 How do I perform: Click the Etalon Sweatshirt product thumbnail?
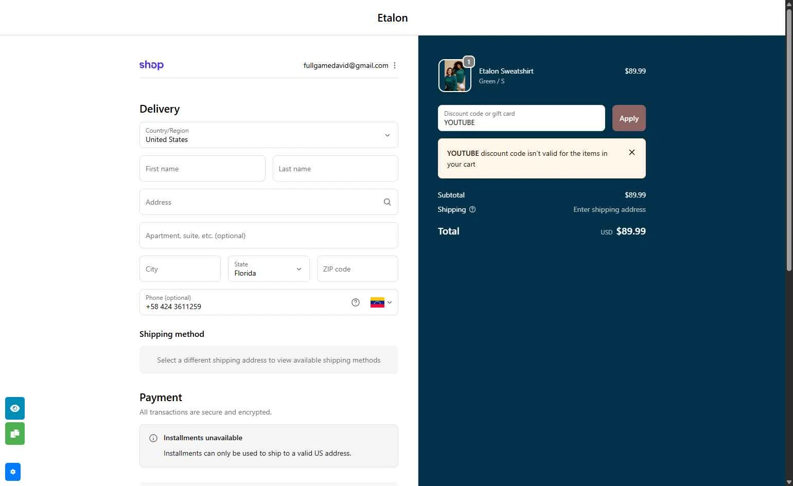point(454,76)
